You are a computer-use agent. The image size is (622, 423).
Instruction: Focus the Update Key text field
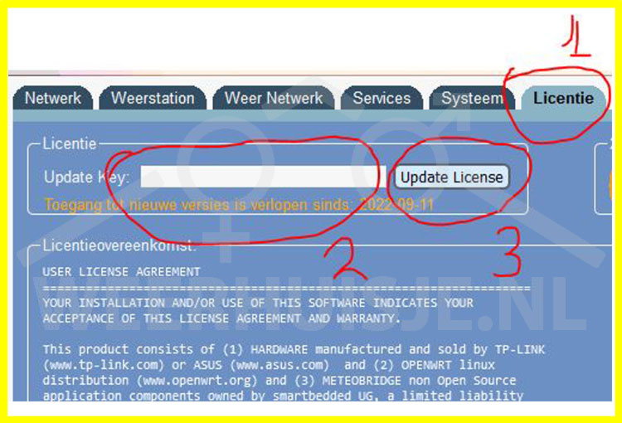(x=262, y=177)
